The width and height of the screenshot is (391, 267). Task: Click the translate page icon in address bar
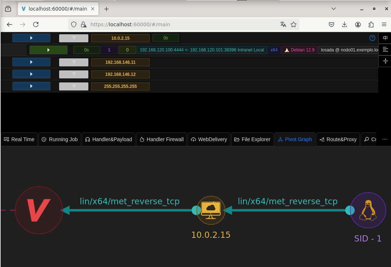tap(283, 24)
